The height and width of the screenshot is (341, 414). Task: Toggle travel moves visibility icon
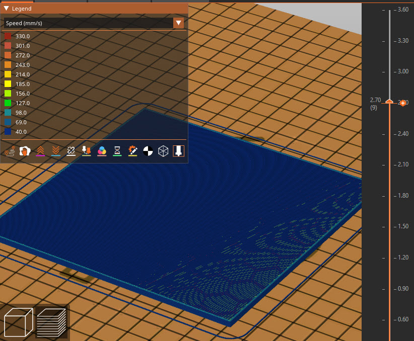click(10, 151)
